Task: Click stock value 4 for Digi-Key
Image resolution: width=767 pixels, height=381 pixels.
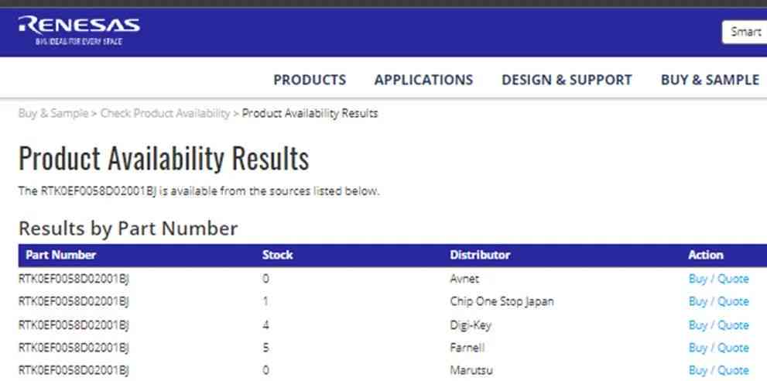Action: [265, 324]
